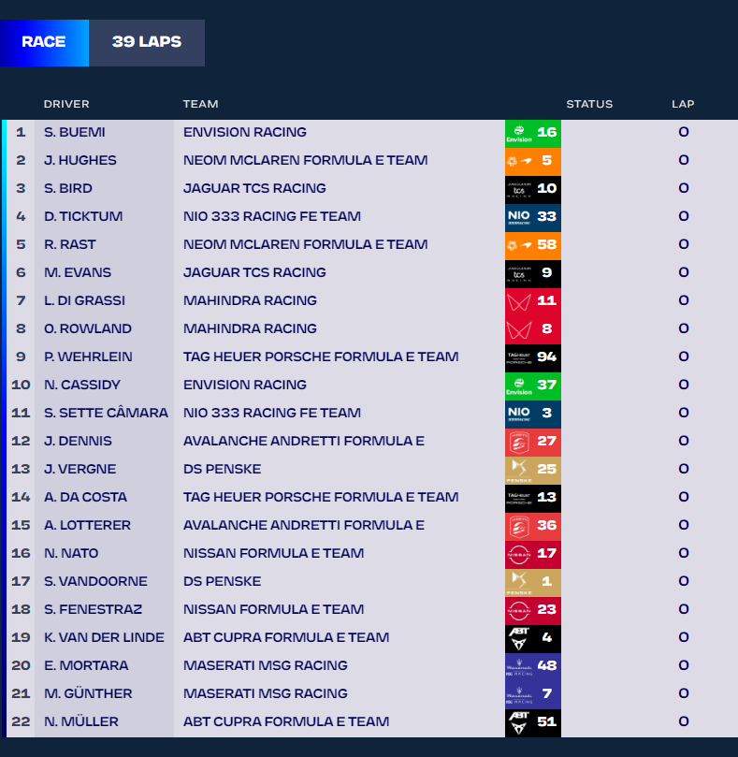The image size is (738, 757).
Task: Click ABT CUPRA team in Van der Linde's row
Action: [286, 637]
